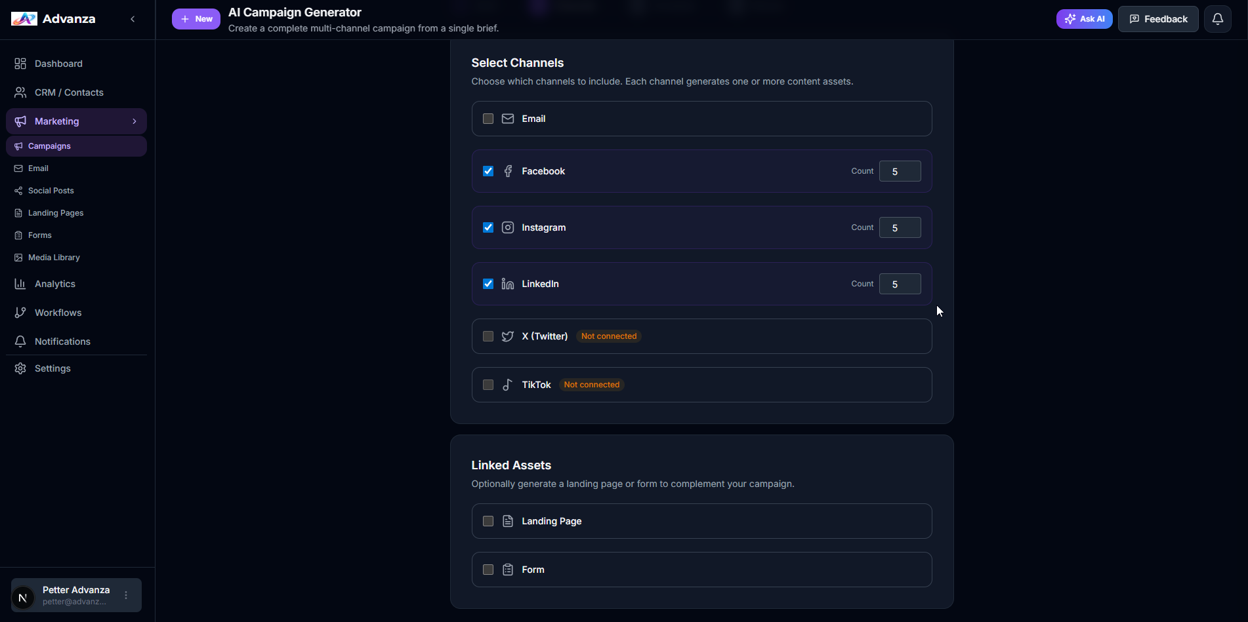Expand the Marketing menu chevron
Image resolution: width=1248 pixels, height=622 pixels.
(x=135, y=121)
